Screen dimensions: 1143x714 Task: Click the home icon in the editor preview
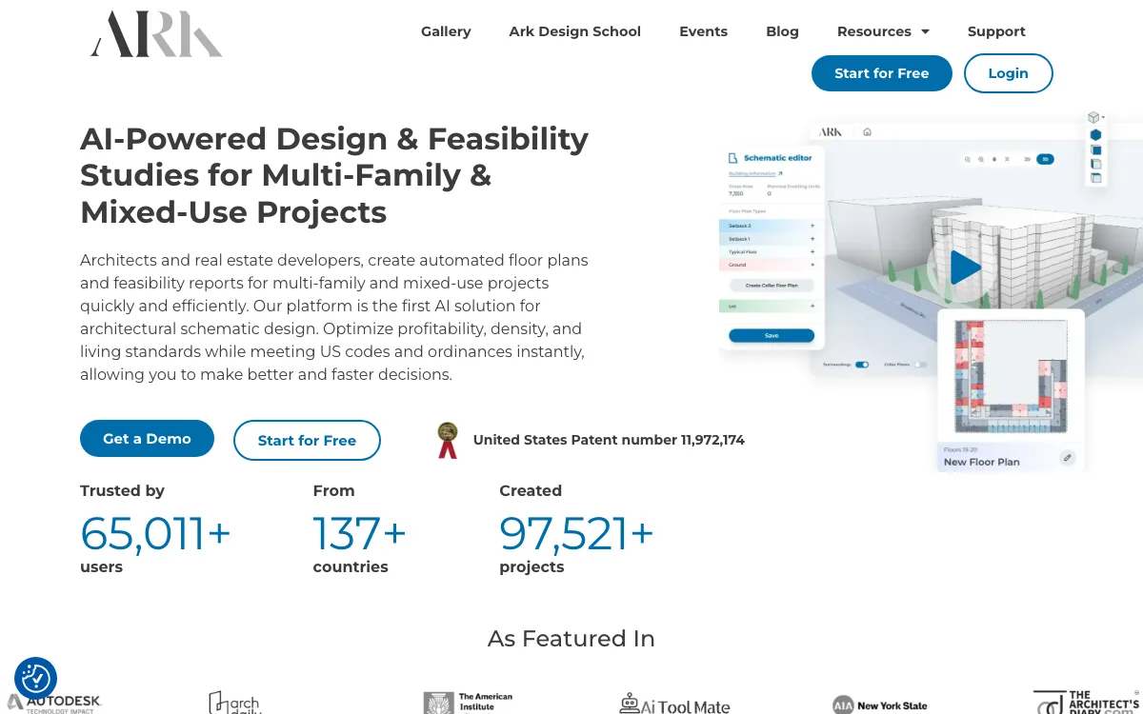point(867,131)
